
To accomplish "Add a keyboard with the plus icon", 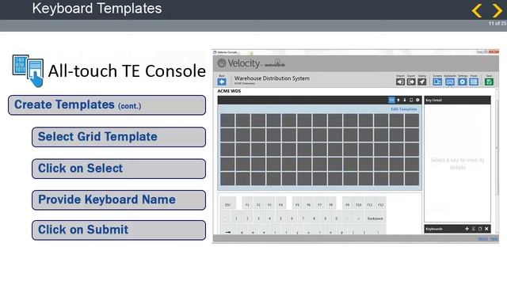I will (x=467, y=229).
